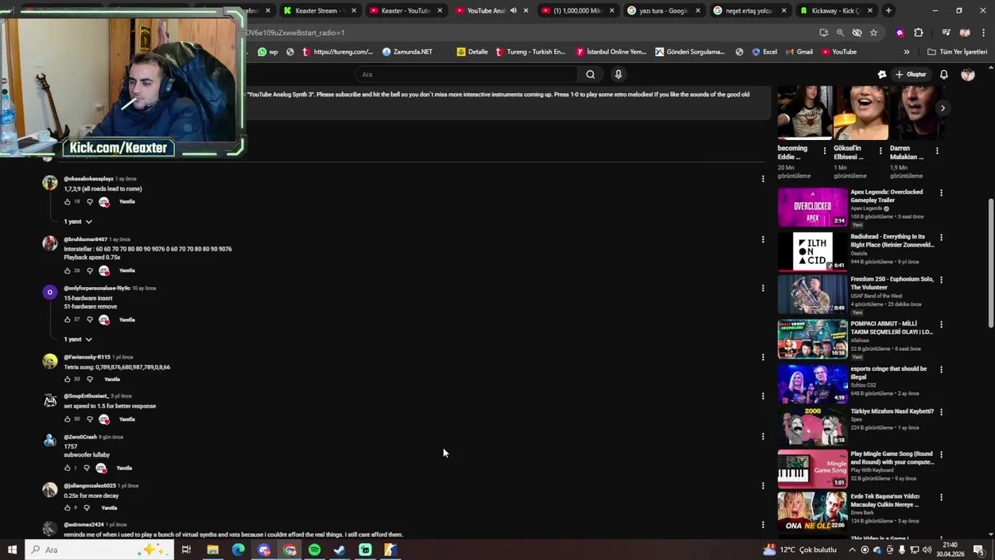Open options menu for Apex Legends video
The width and height of the screenshot is (995, 560).
pyautogui.click(x=941, y=193)
